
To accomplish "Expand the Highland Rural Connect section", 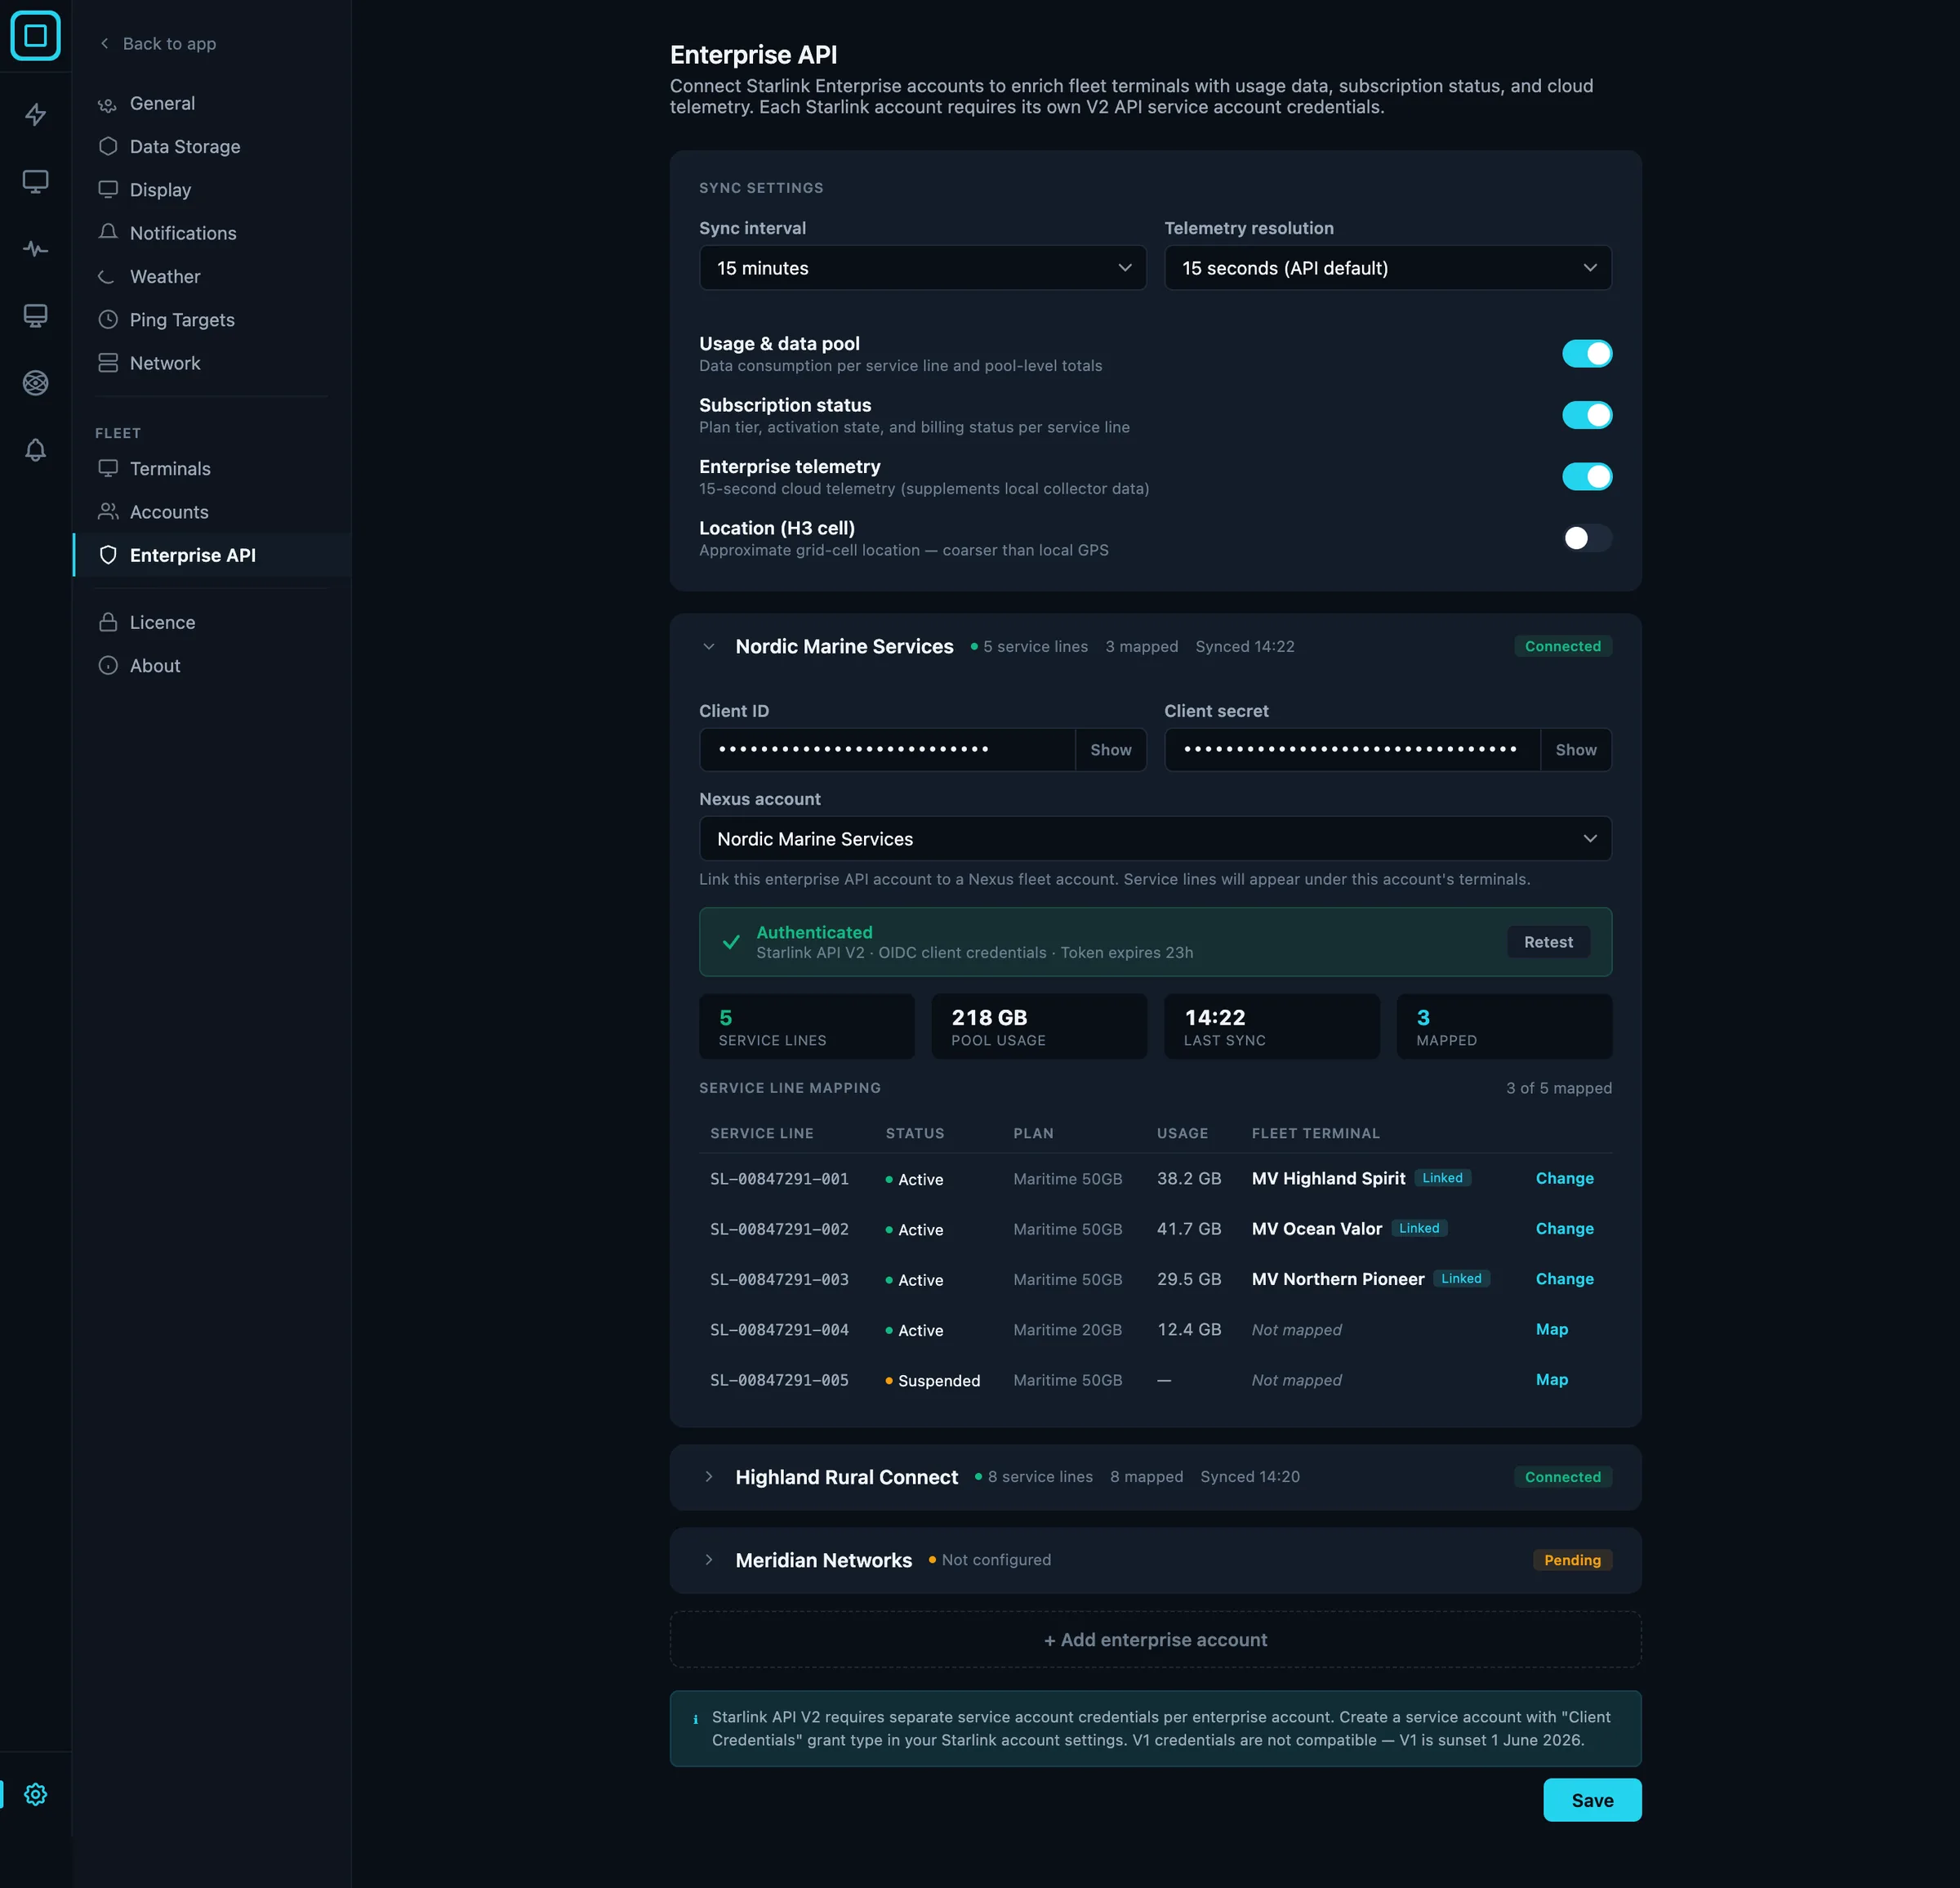I will (708, 1477).
